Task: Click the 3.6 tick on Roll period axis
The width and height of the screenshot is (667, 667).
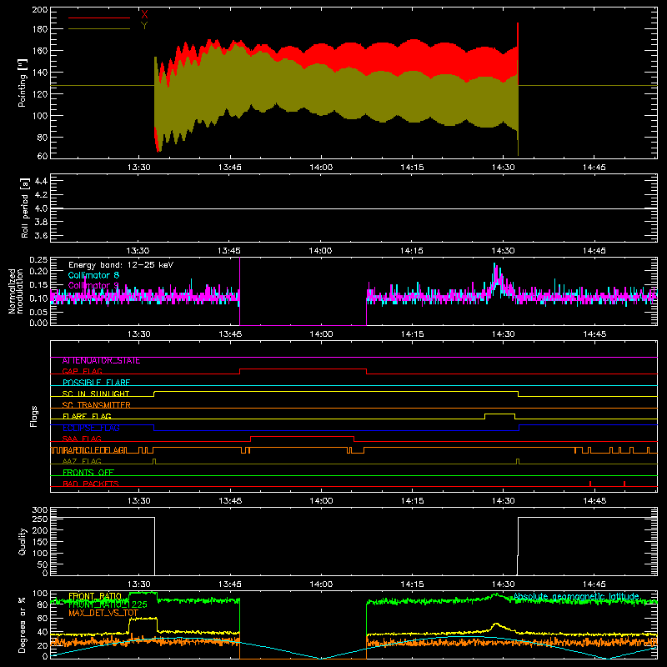Action: (41, 236)
